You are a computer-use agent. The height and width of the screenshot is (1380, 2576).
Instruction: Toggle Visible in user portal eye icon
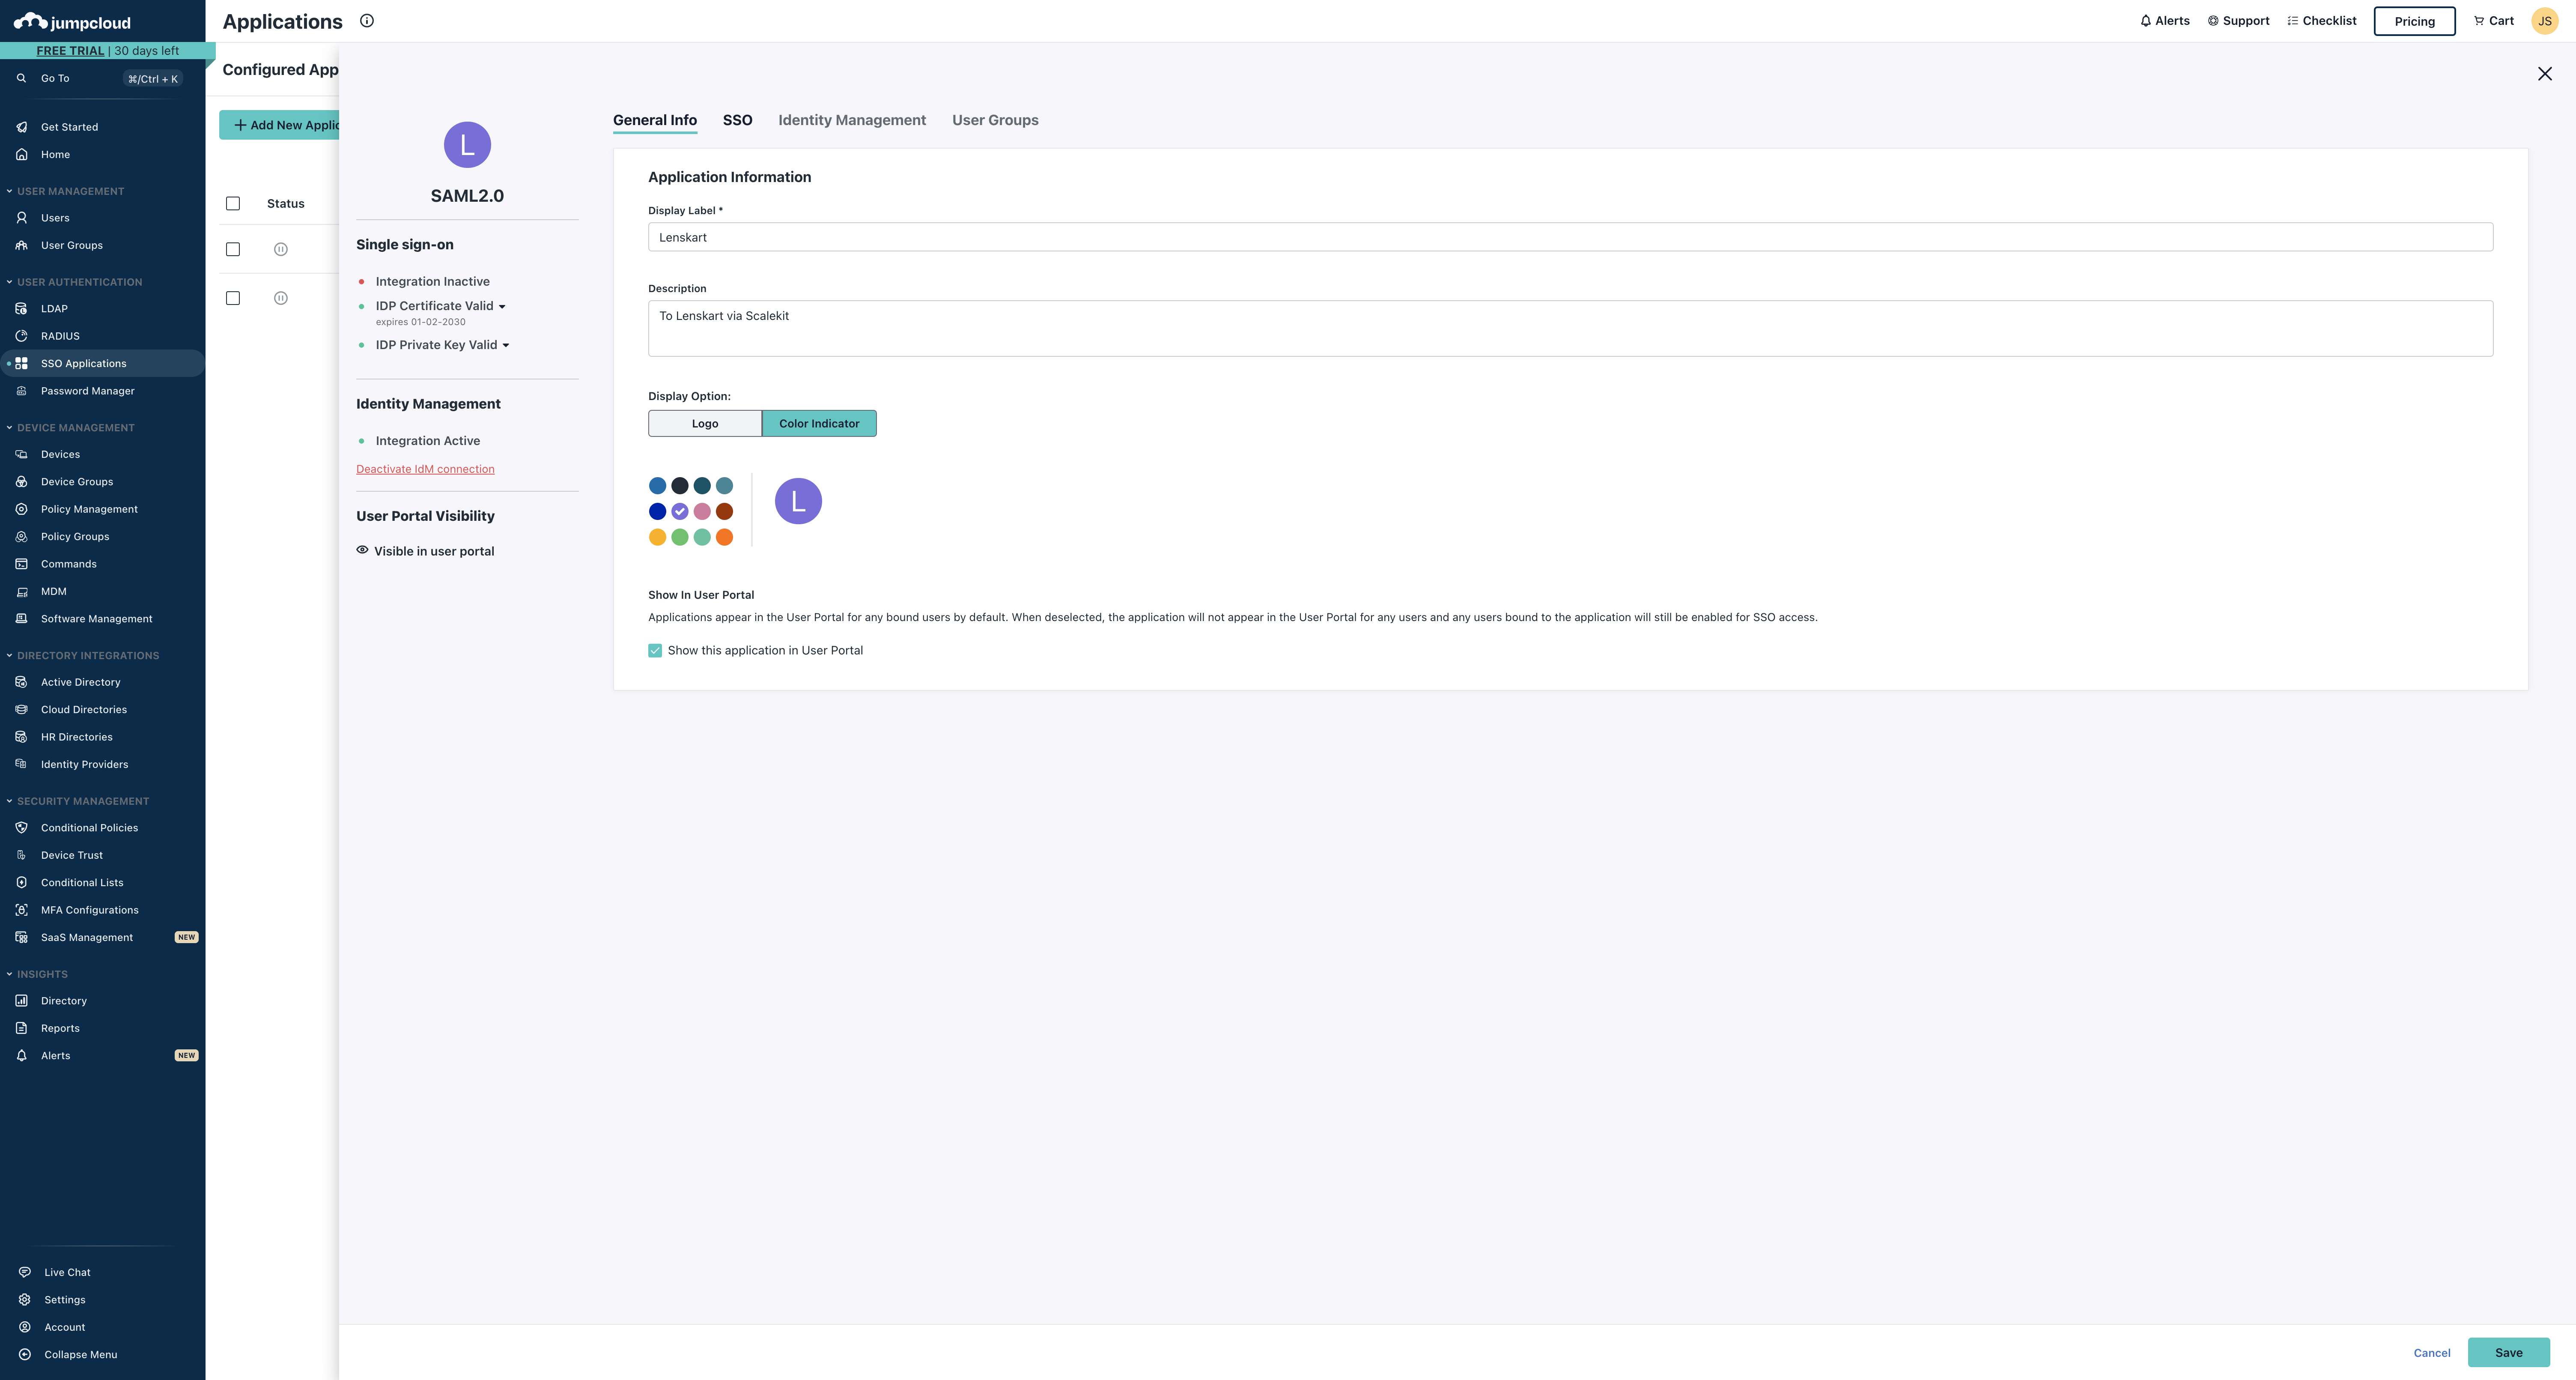[x=362, y=550]
